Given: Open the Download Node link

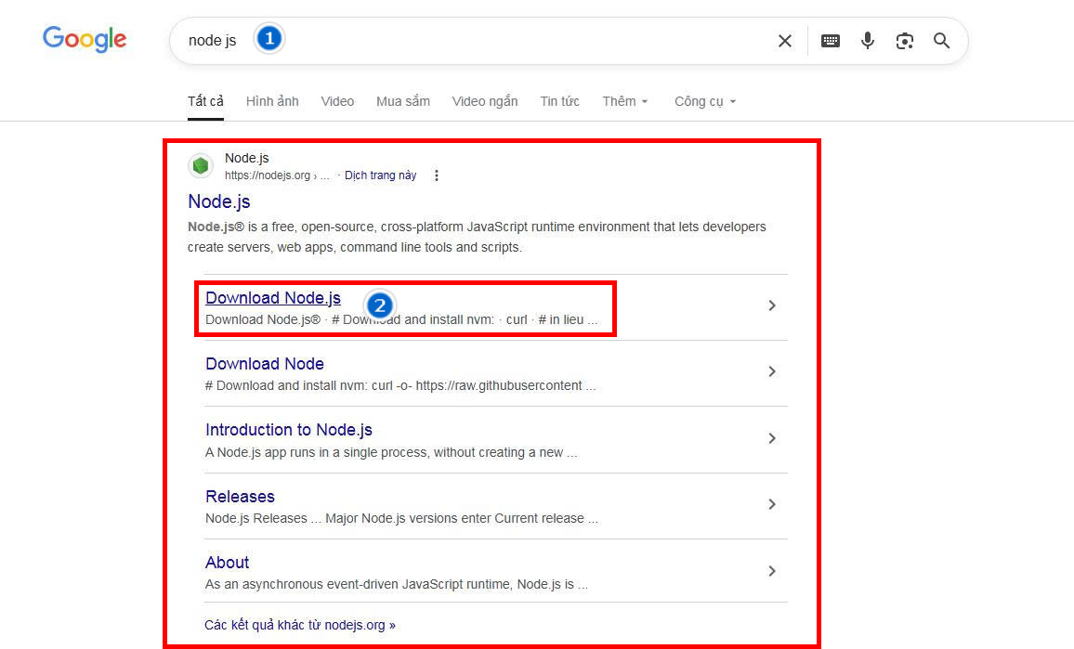Looking at the screenshot, I should 265,364.
